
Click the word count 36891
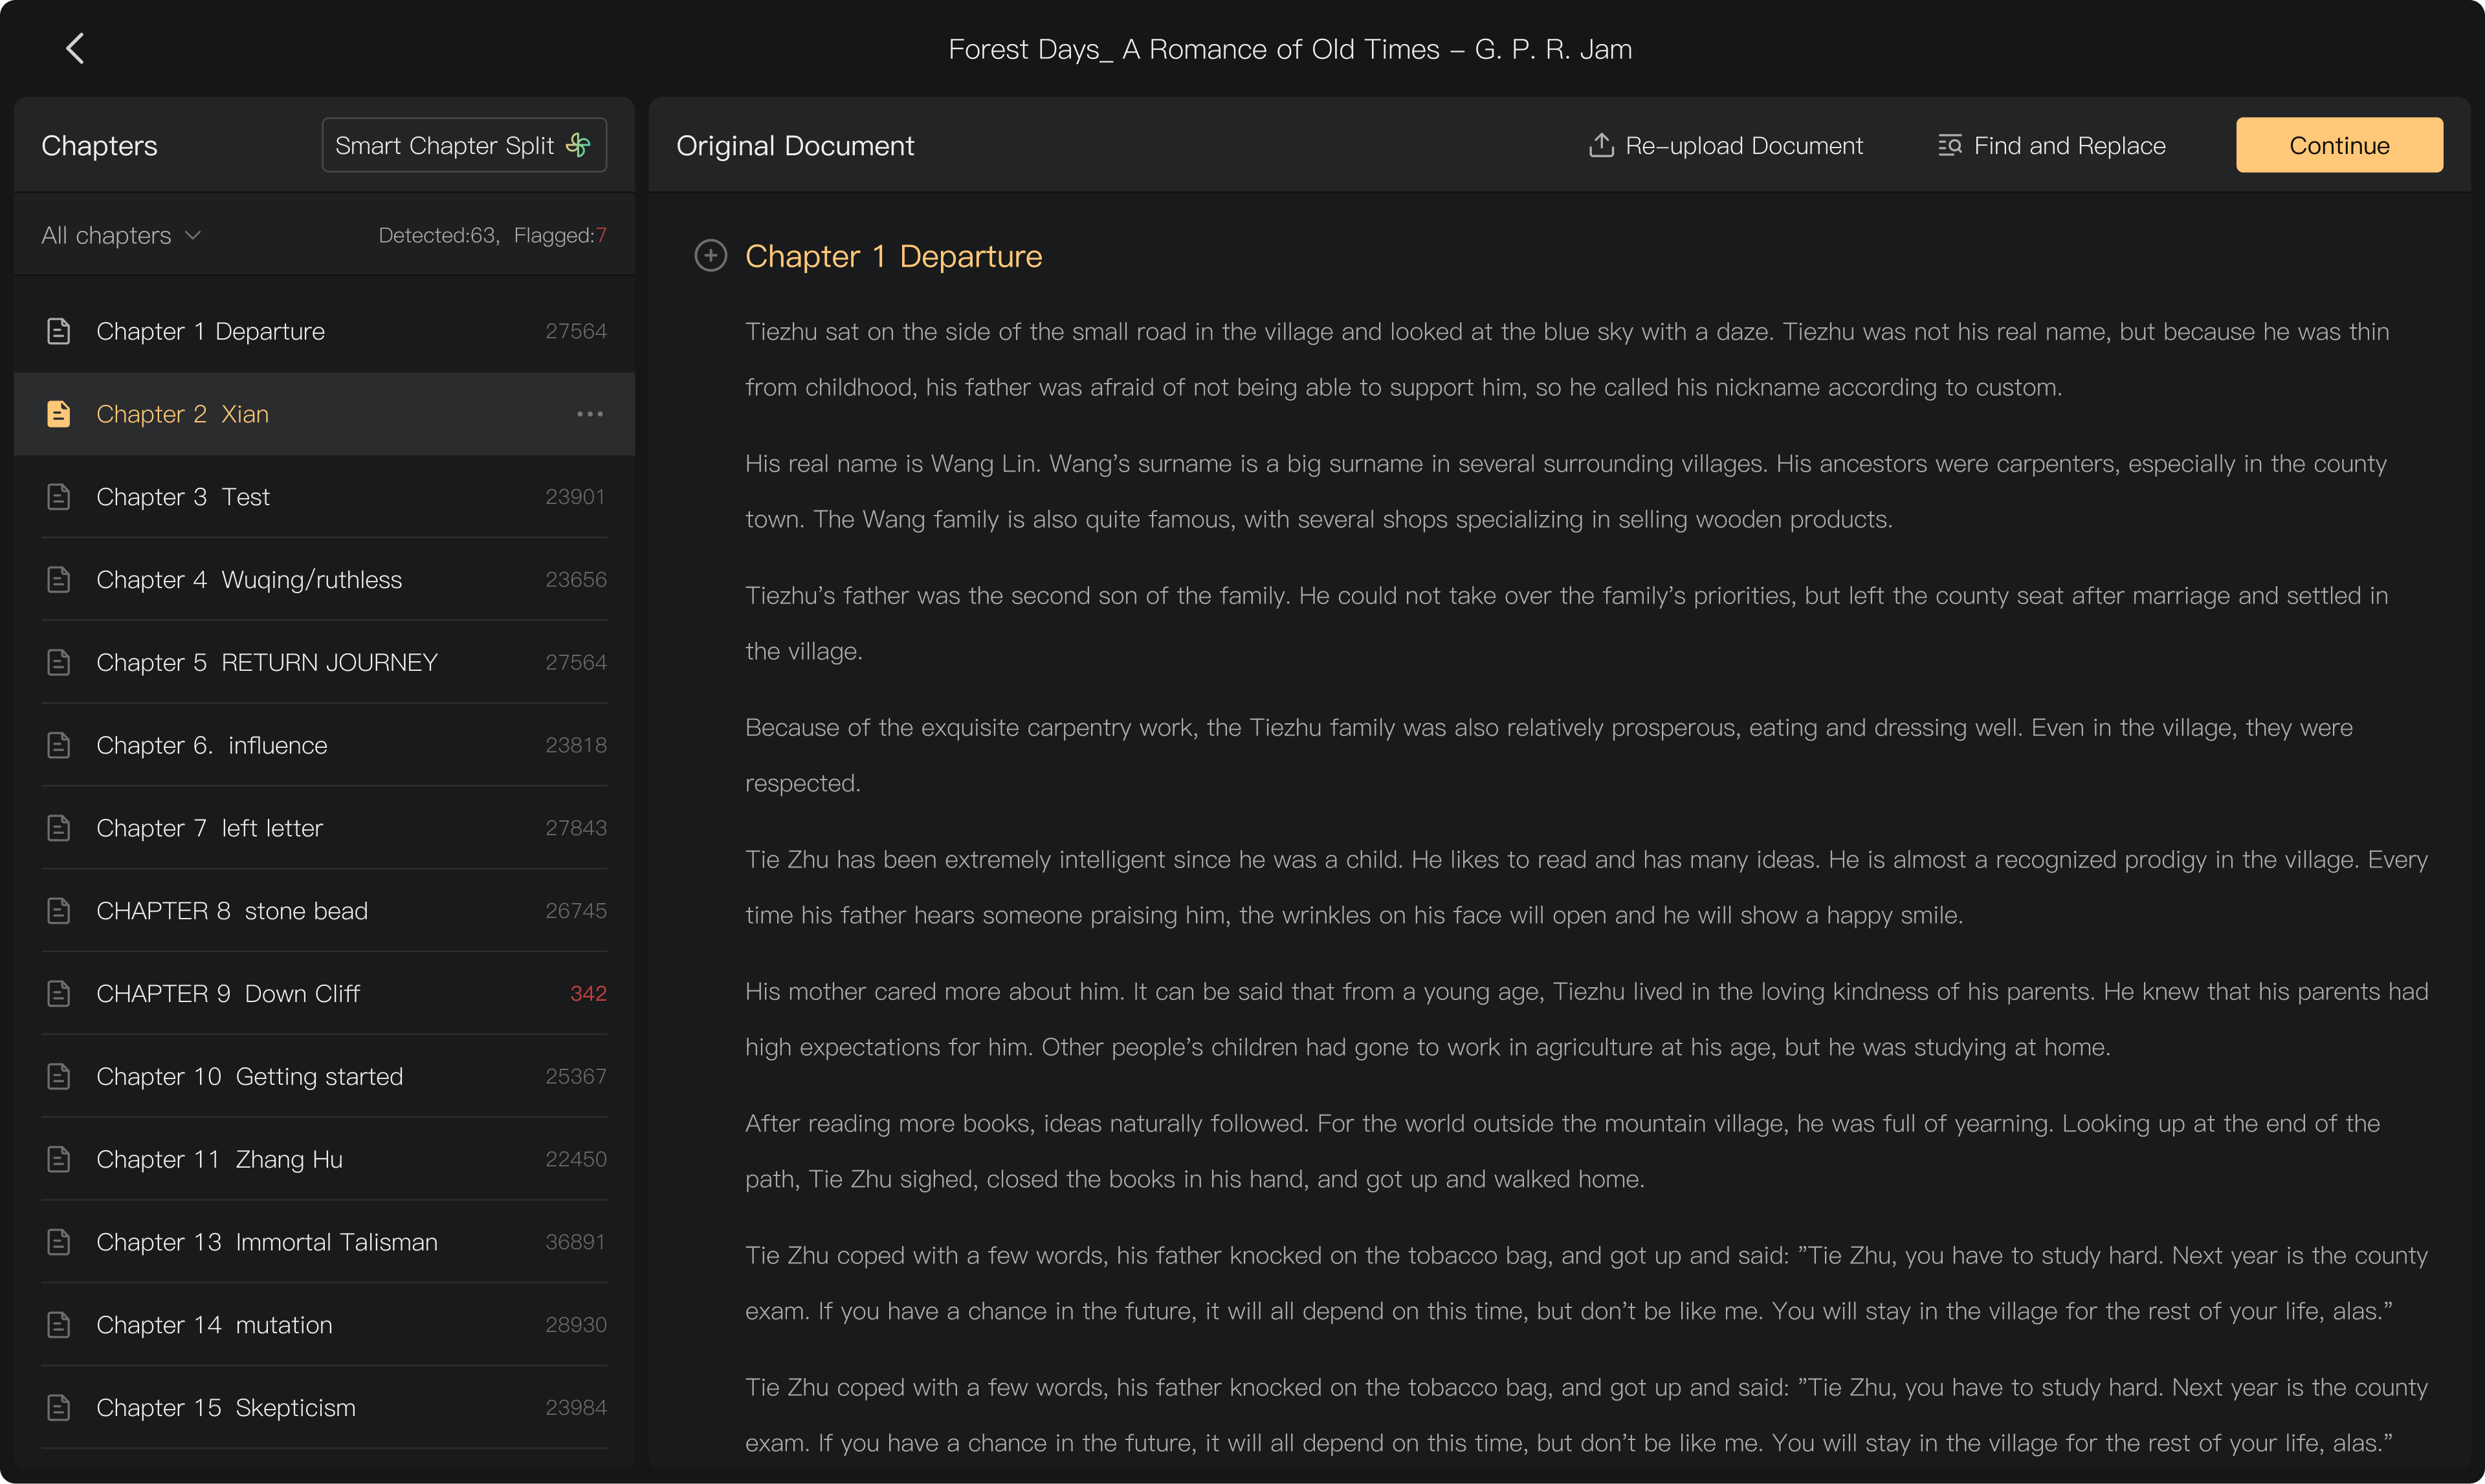[x=576, y=1242]
